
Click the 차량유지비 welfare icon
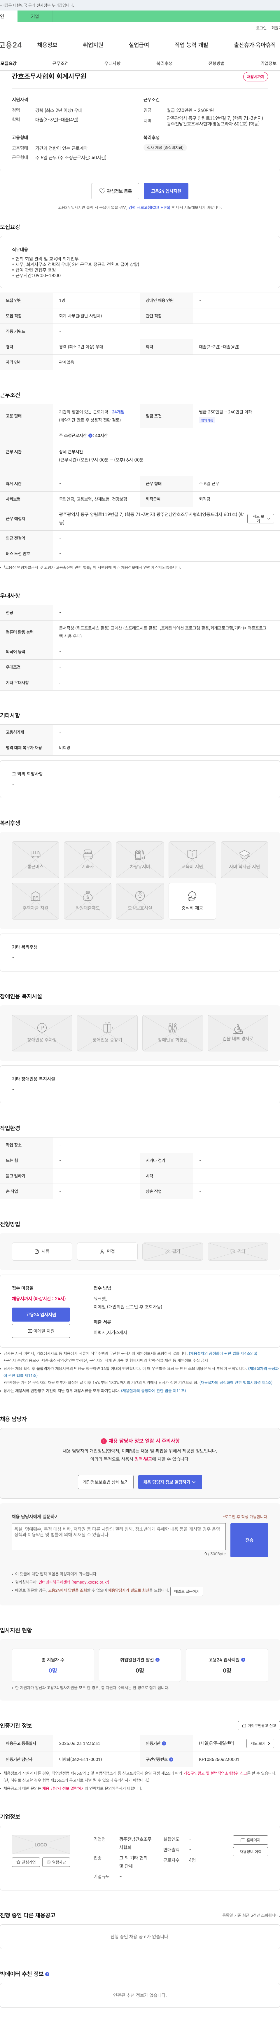(x=140, y=860)
